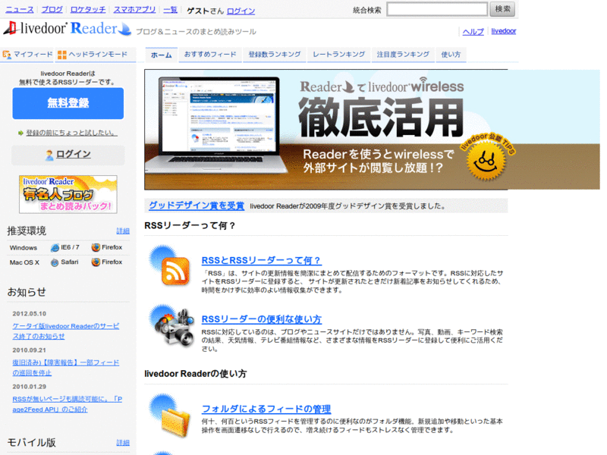Click the ログイン link next to ゲストさん
This screenshot has width=607, height=455.
[x=241, y=11]
